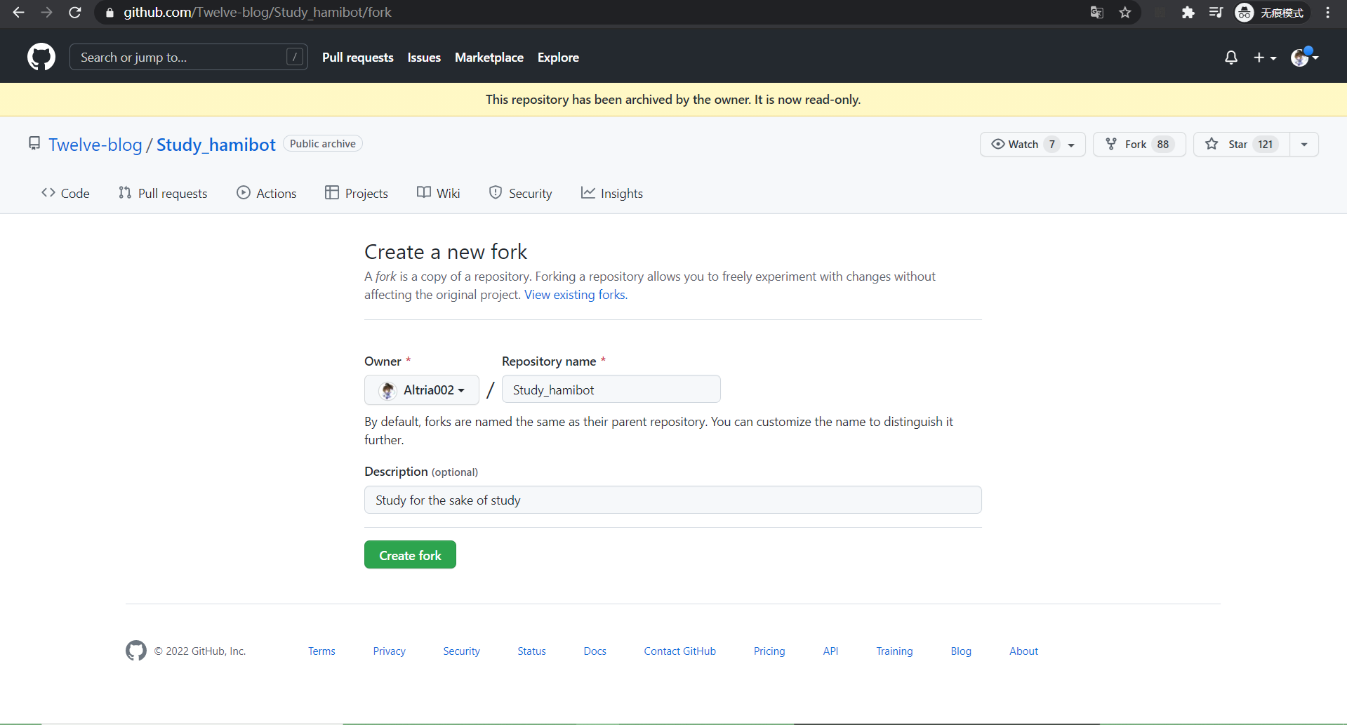Viewport: 1347px width, 725px height.
Task: Click the GitHub Octocat logo in header
Action: 41,57
